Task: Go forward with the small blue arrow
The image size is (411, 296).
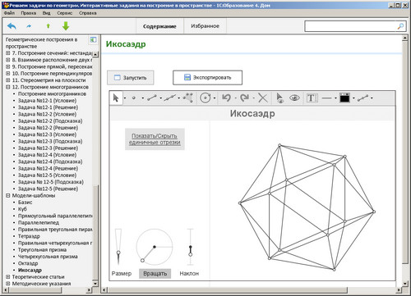Action: pyautogui.click(x=29, y=26)
